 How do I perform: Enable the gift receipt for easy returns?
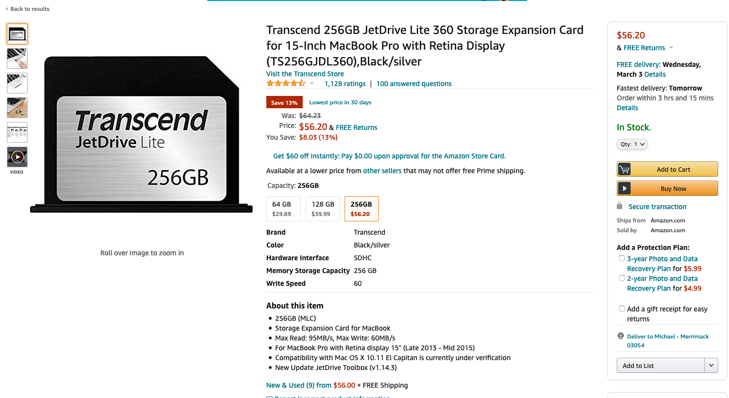click(622, 308)
